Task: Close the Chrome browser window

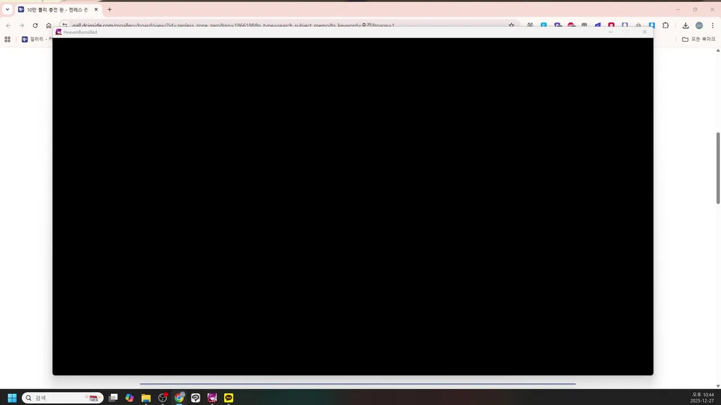Action: pyautogui.click(x=713, y=10)
